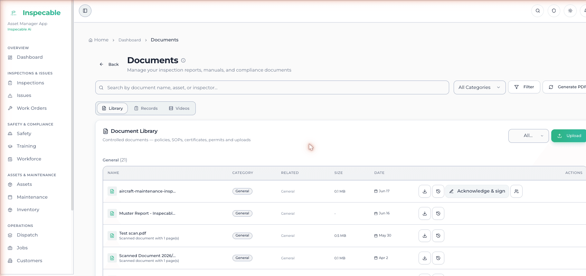The height and width of the screenshot is (276, 586).
Task: Switch to the Library tab
Action: click(x=112, y=108)
